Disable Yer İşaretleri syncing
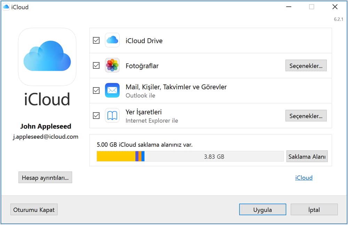This screenshot has height=225, width=348. click(96, 115)
